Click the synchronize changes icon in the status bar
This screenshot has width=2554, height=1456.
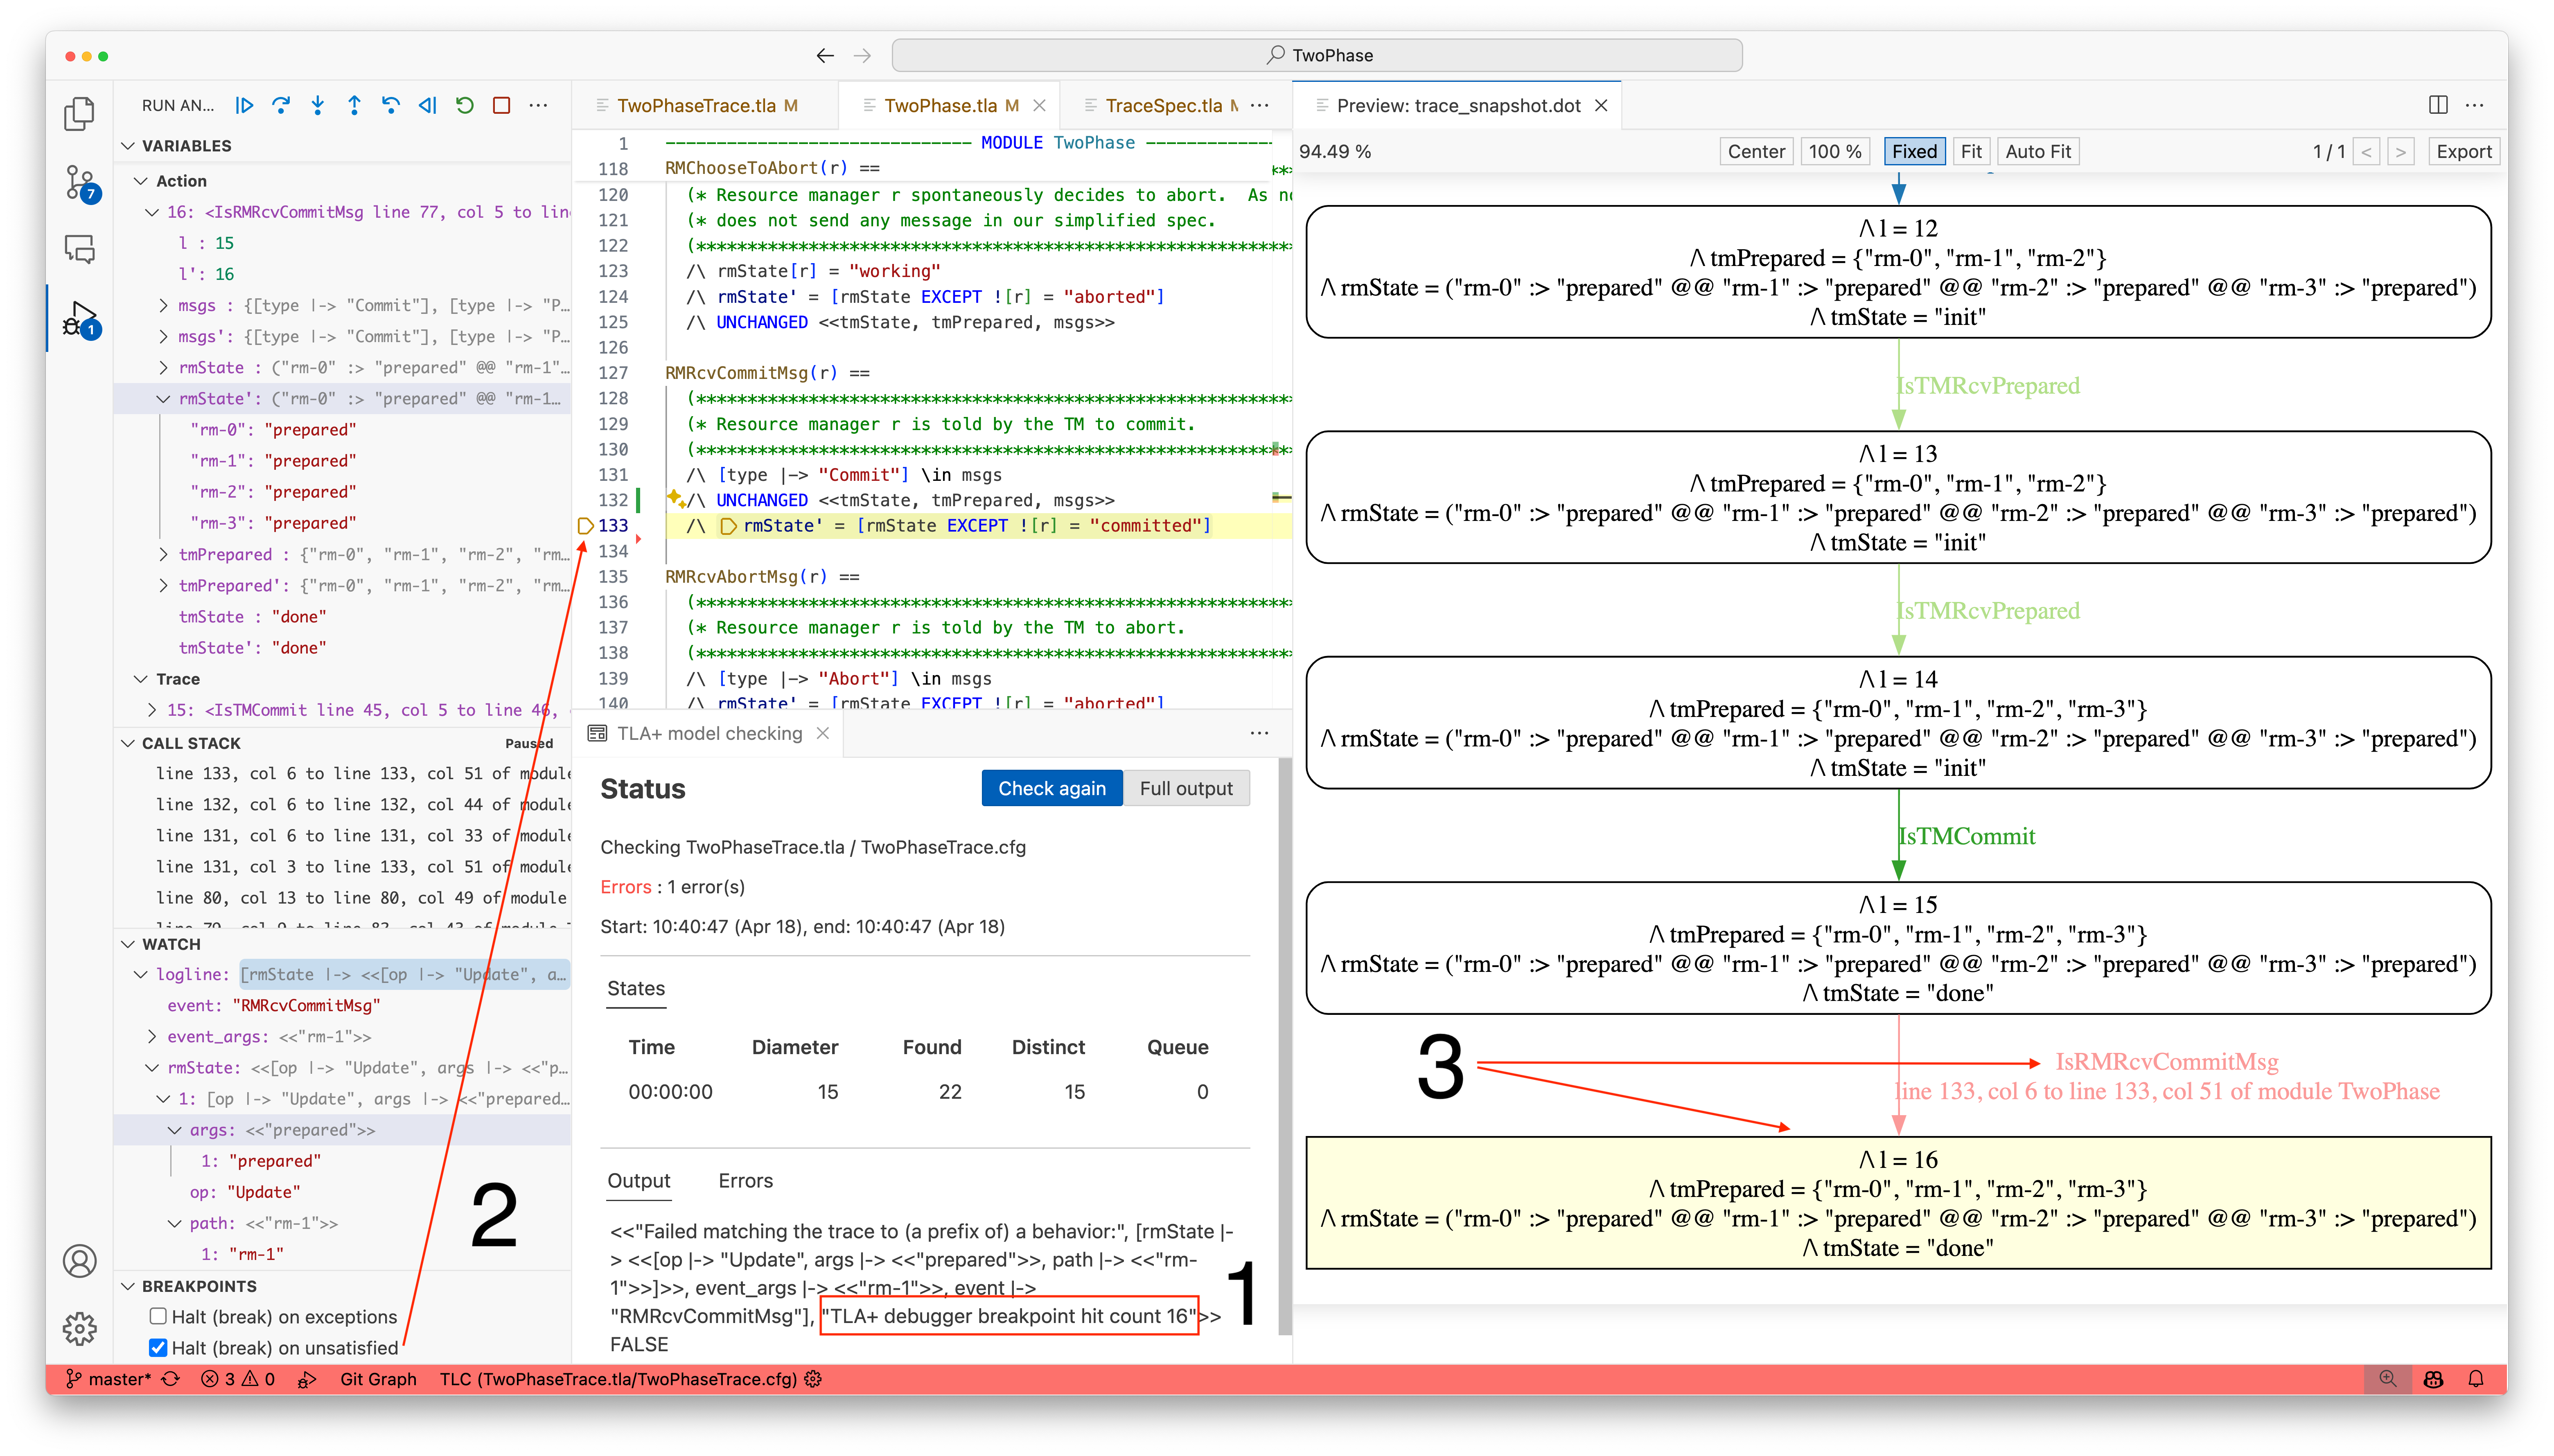pos(172,1379)
